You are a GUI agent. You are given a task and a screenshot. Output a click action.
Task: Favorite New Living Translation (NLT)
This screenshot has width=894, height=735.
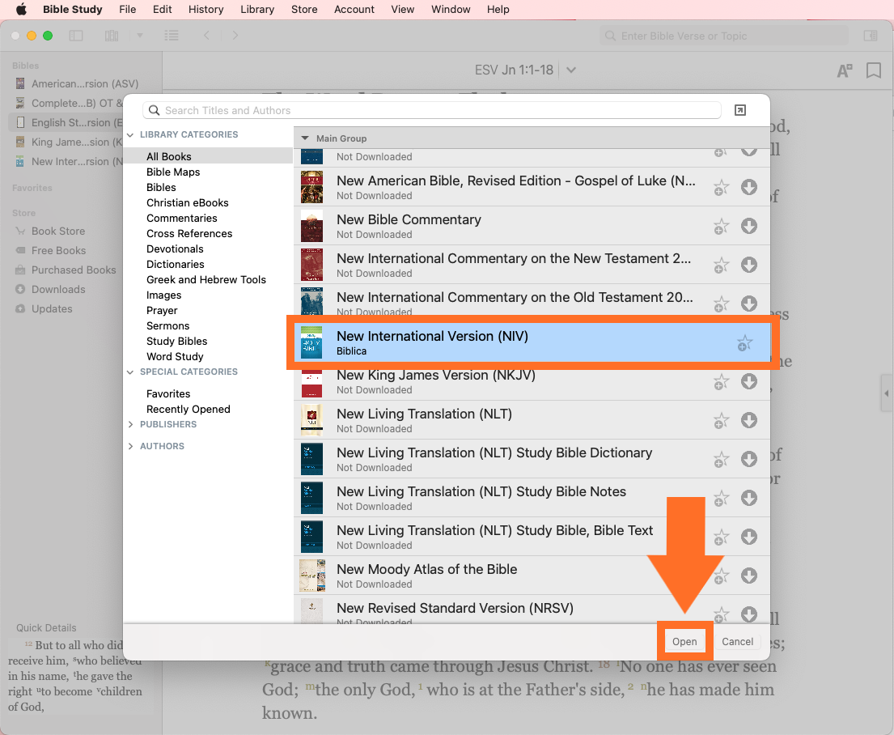tap(721, 421)
